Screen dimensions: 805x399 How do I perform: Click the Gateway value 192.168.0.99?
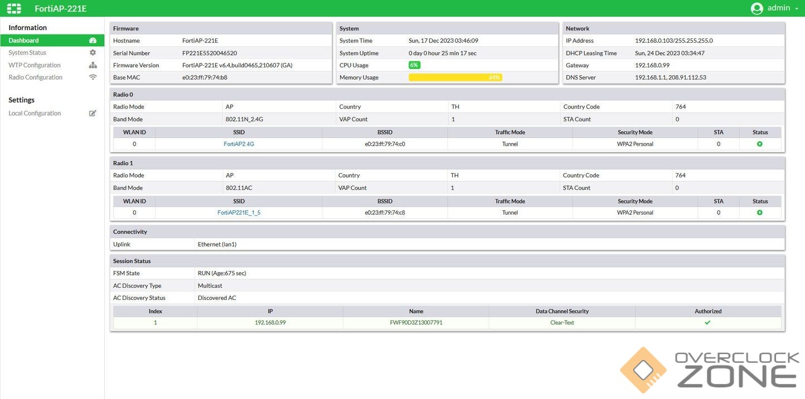tap(652, 65)
